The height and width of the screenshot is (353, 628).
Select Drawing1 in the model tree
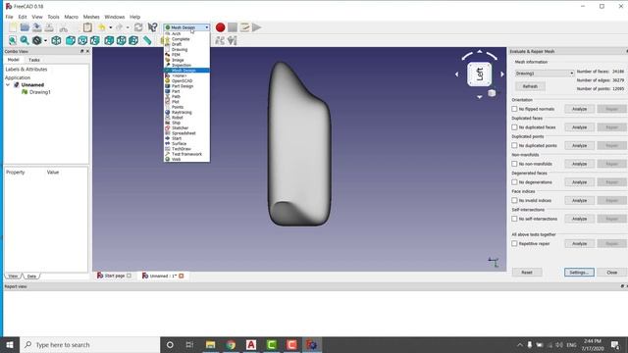(x=40, y=92)
